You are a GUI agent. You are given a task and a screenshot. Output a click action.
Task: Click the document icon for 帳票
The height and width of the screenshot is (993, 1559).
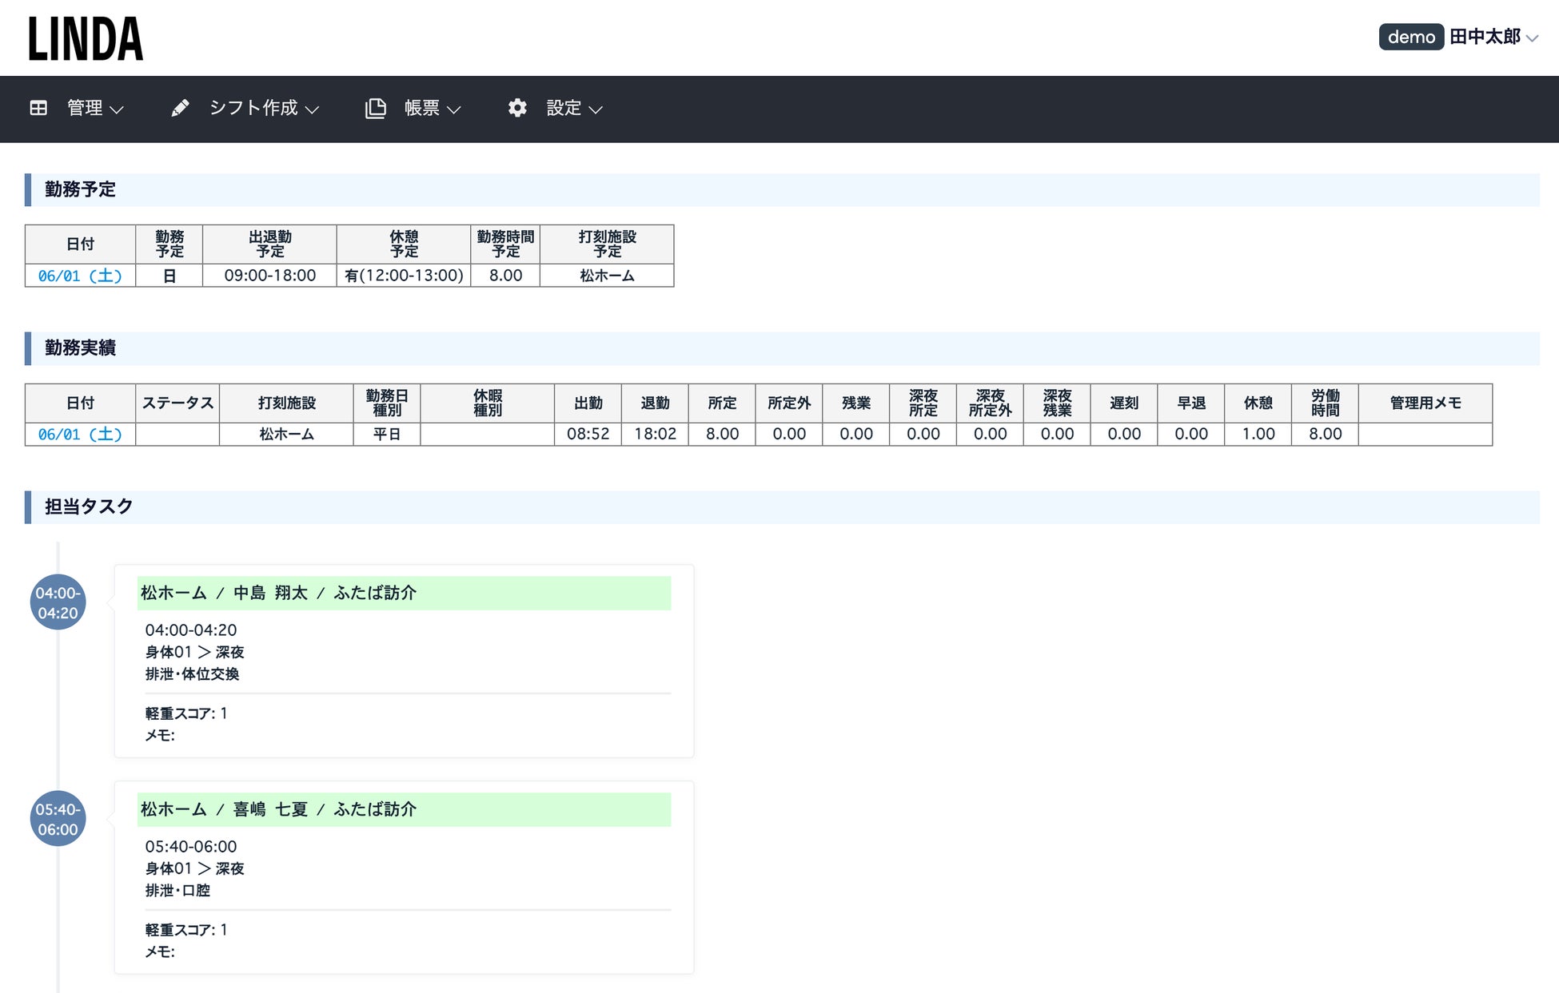click(x=375, y=108)
